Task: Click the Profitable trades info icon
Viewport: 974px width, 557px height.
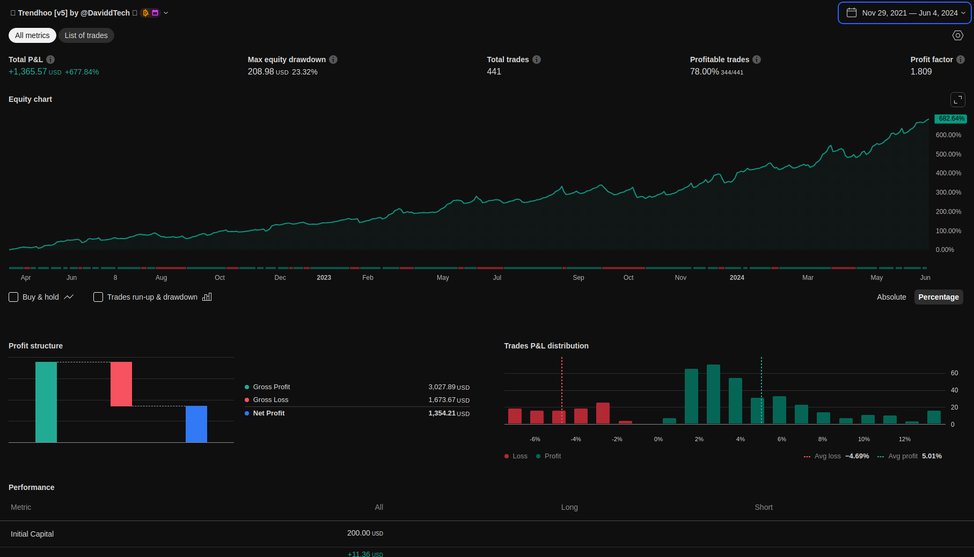Action: [757, 60]
